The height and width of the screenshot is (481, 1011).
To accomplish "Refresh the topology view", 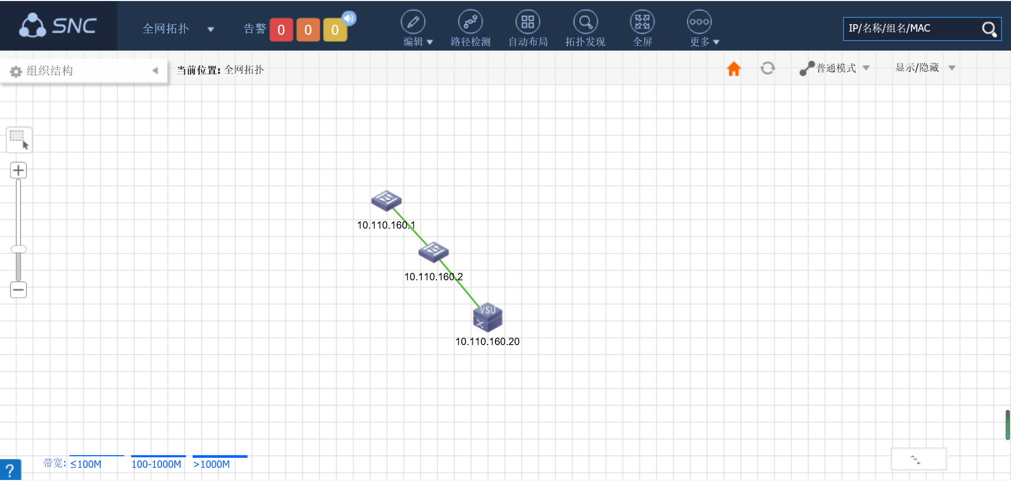I will point(767,68).
